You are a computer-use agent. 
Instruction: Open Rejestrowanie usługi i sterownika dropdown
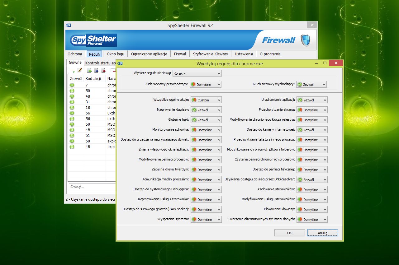(x=206, y=200)
